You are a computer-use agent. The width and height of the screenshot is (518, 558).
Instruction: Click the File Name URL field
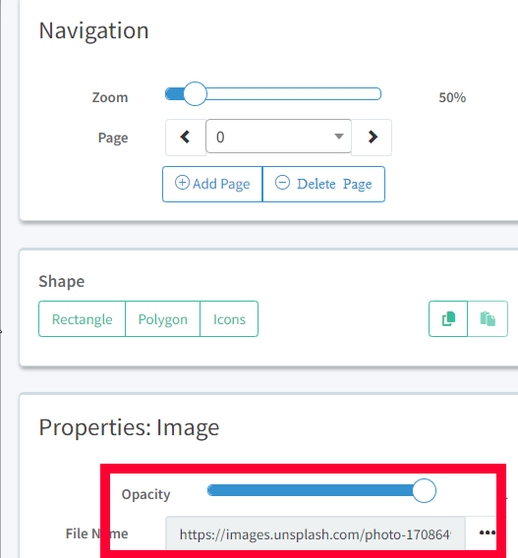click(x=316, y=533)
